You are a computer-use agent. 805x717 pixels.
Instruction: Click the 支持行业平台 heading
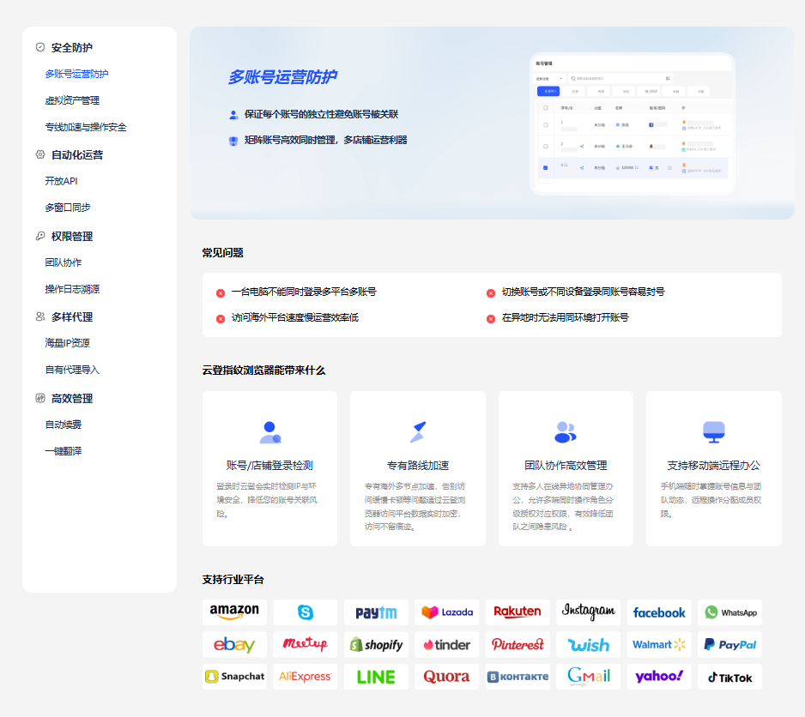233,580
